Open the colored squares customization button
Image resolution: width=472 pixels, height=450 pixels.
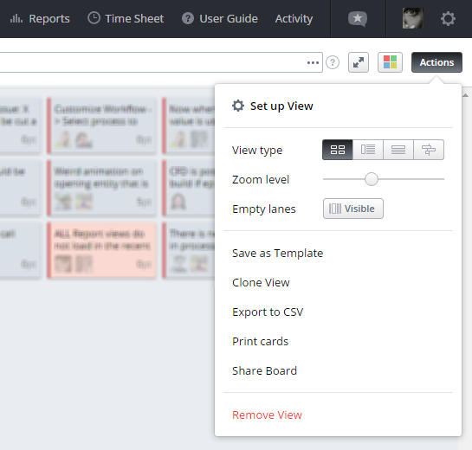click(390, 62)
